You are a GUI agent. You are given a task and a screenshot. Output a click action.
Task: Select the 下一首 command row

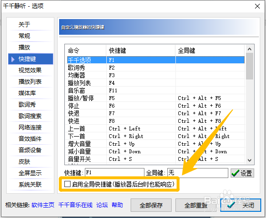[156, 136]
